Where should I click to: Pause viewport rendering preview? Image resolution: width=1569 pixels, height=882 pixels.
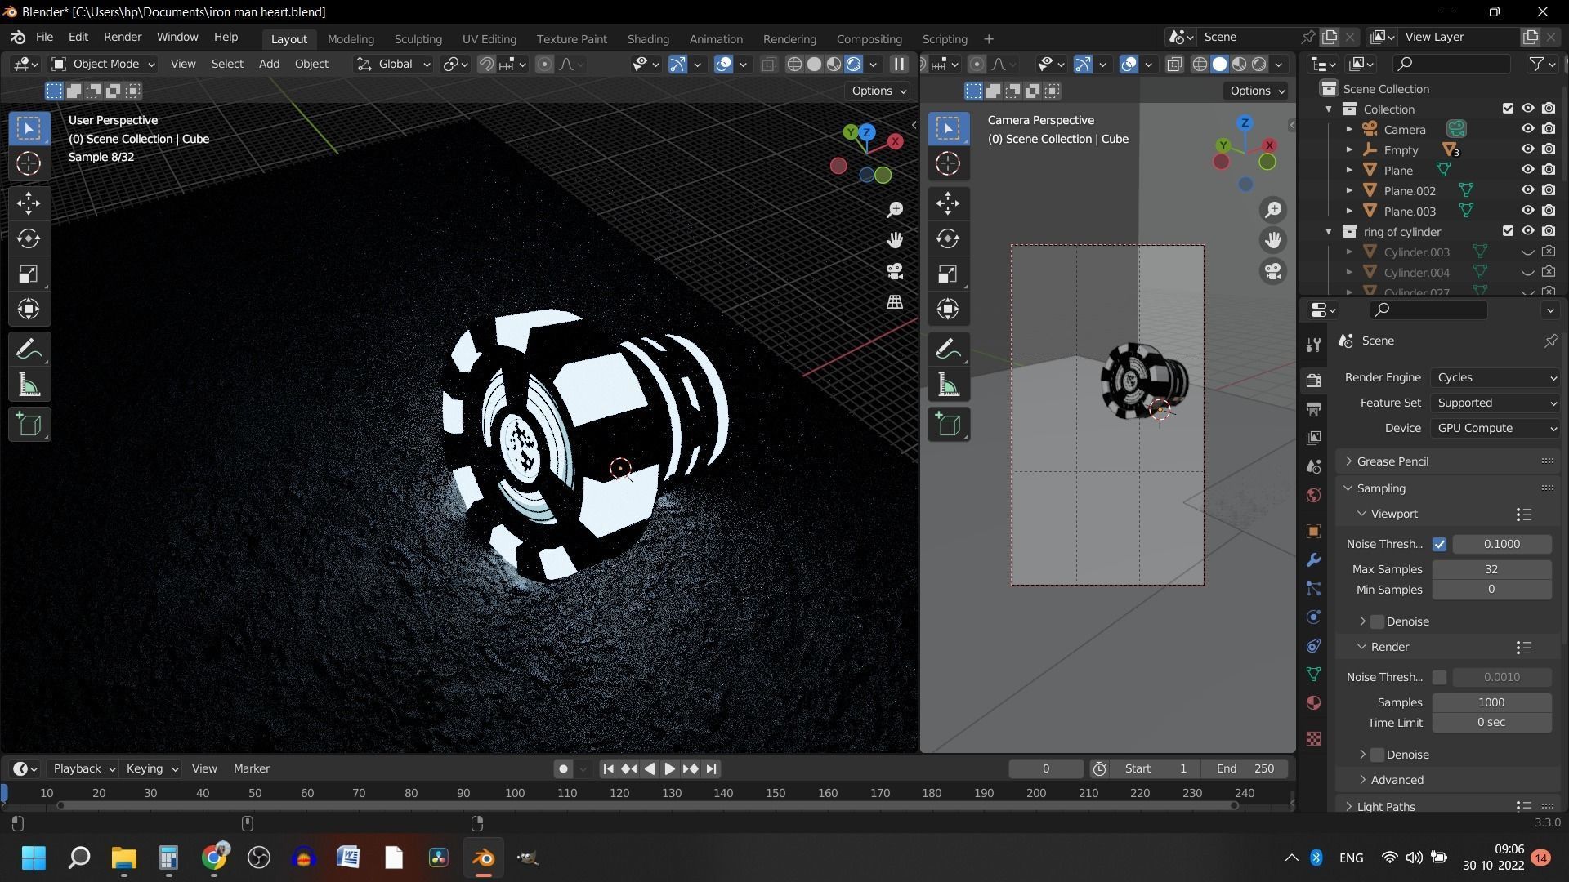click(899, 65)
